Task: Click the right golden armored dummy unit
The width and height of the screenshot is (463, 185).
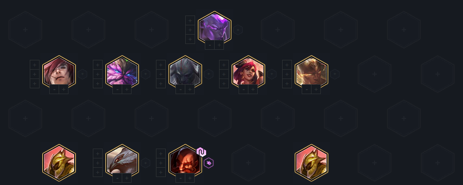Action: coord(311,163)
